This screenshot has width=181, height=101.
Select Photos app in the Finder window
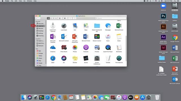(x=75, y=48)
